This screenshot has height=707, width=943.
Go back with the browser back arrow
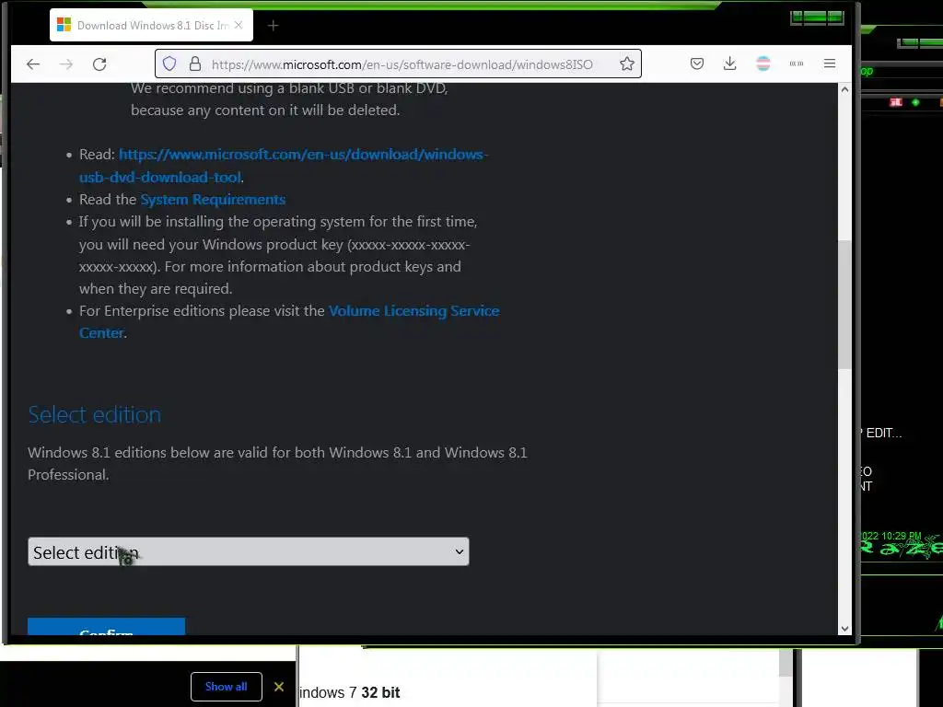33,64
